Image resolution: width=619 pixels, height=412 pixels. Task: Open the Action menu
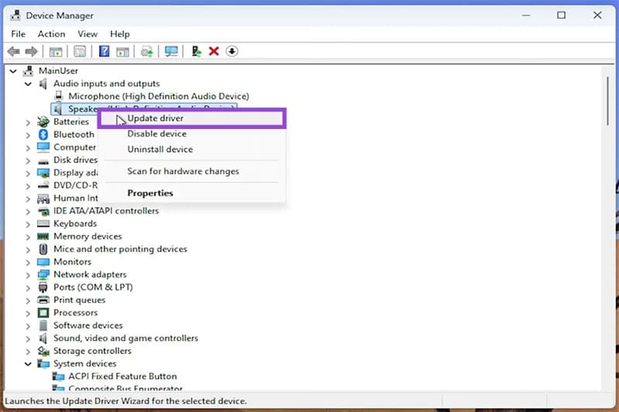[x=51, y=34]
